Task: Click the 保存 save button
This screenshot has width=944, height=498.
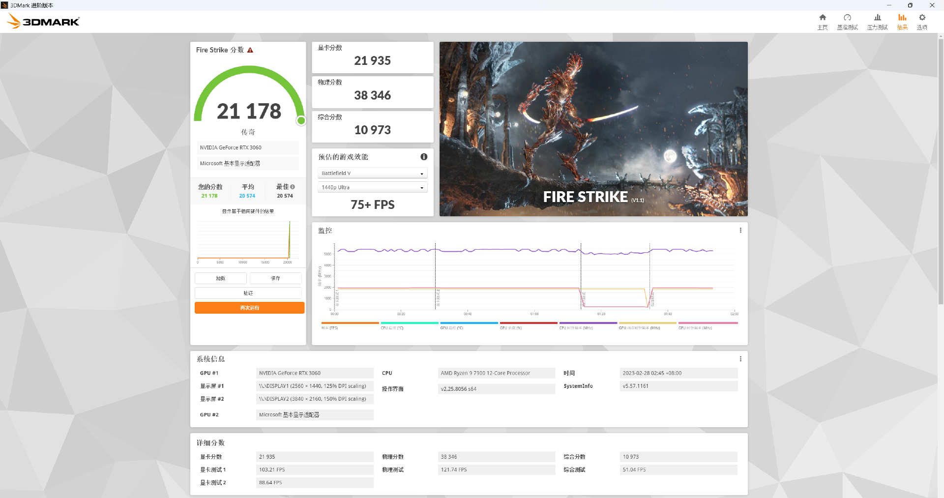Action: tap(275, 278)
